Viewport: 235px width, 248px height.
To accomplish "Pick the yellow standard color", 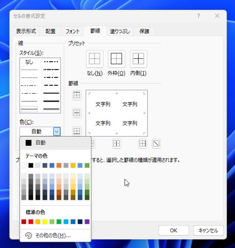I will (x=45, y=222).
